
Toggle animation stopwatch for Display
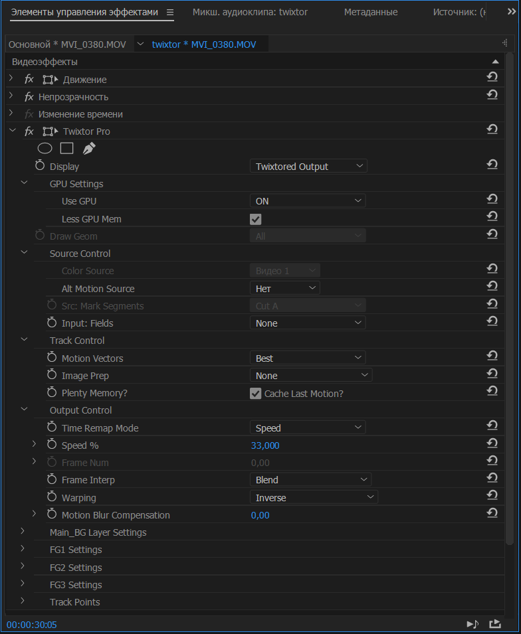(x=40, y=165)
